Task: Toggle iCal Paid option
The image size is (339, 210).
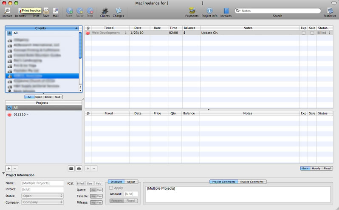Action: click(x=99, y=183)
